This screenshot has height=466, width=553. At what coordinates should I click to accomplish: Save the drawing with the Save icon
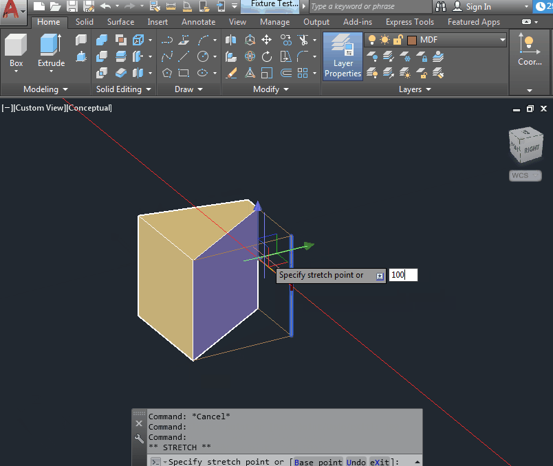(x=72, y=6)
